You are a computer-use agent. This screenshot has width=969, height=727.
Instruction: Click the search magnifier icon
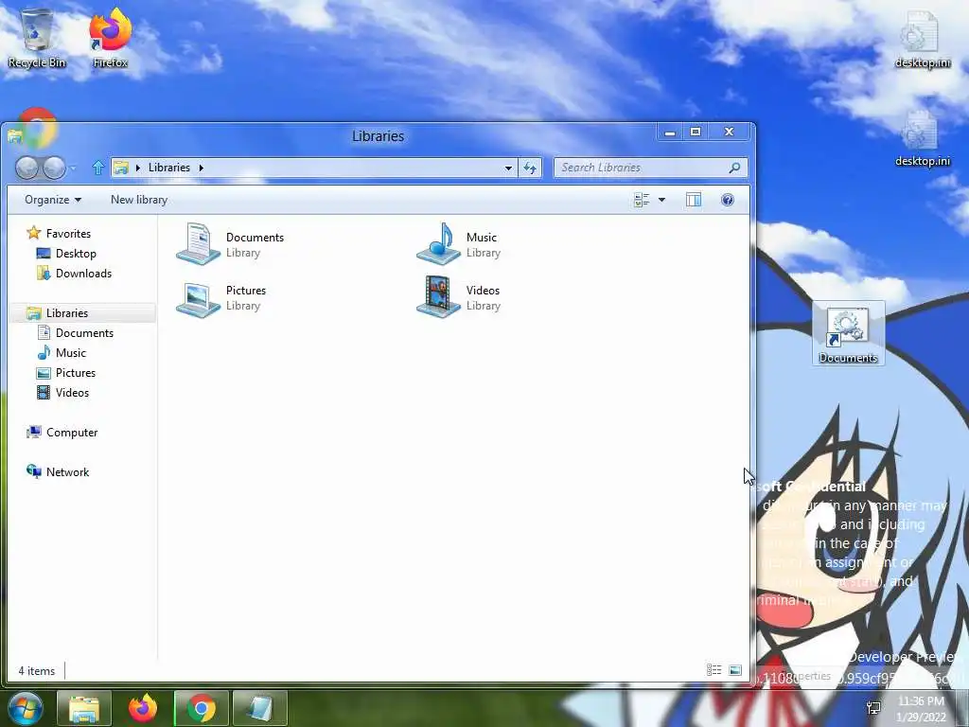(x=734, y=168)
